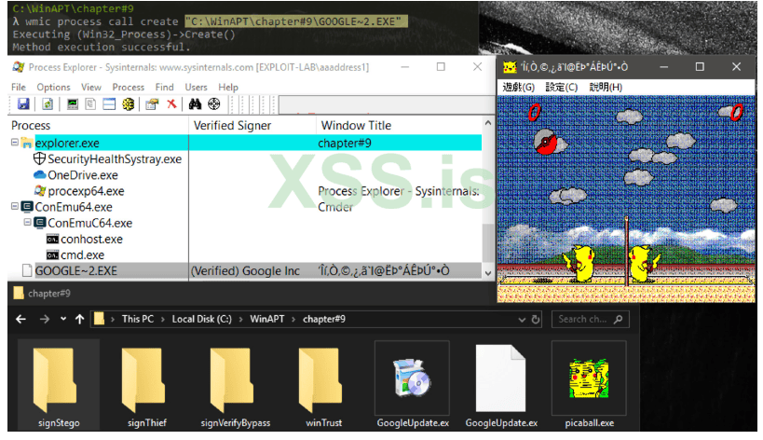Open the Process menu

[x=129, y=87]
